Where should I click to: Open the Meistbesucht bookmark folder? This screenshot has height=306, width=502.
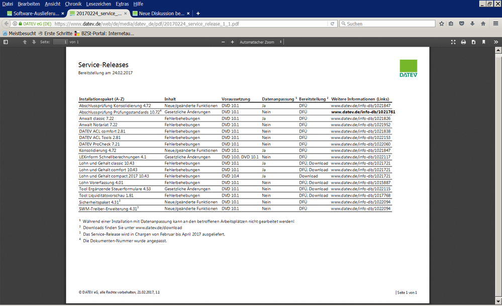pyautogui.click(x=19, y=33)
